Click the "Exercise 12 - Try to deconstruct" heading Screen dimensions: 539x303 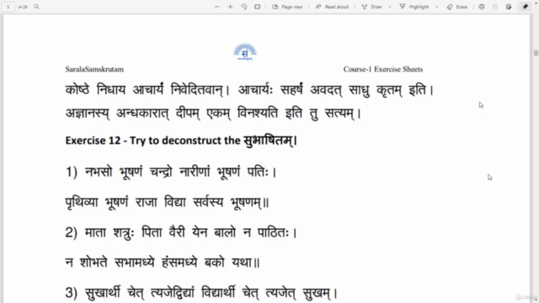tap(182, 141)
